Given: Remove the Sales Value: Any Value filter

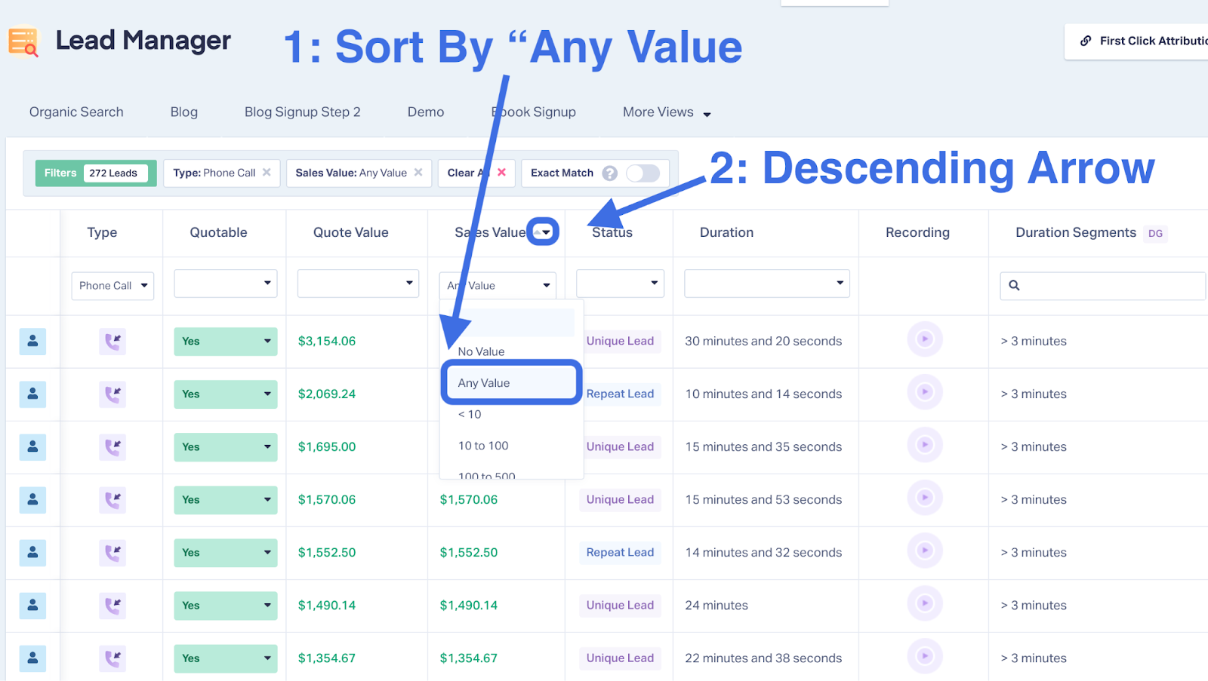Looking at the screenshot, I should coord(418,173).
